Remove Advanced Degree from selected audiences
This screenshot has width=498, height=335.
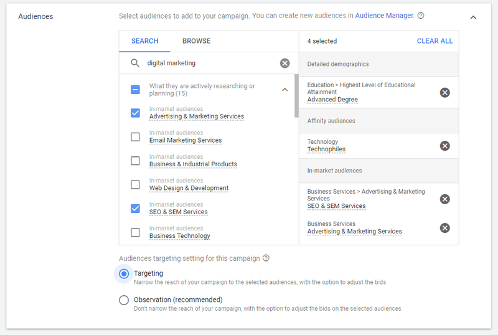(444, 93)
